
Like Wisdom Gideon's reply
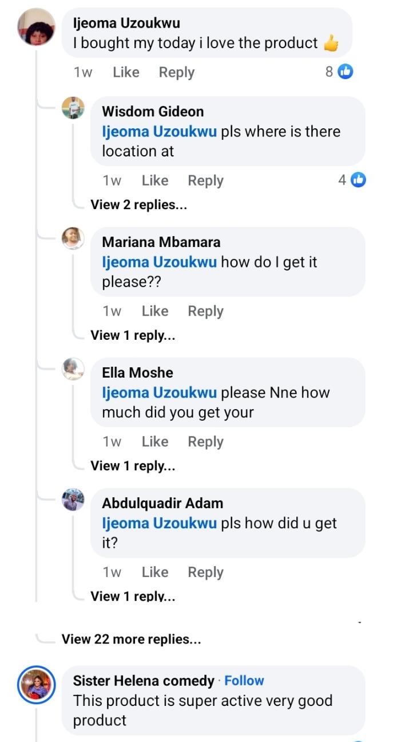click(155, 180)
